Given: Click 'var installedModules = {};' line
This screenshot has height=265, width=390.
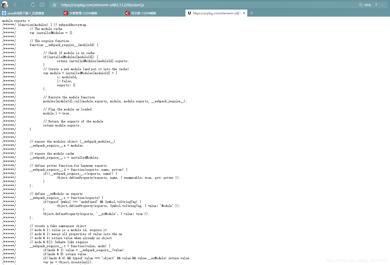Looking at the screenshot, I should pos(52,33).
